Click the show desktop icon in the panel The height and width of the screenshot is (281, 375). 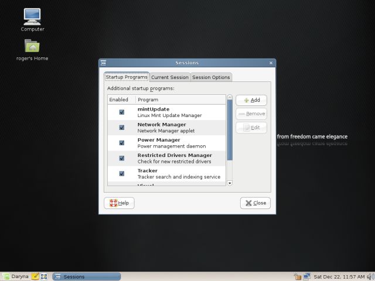click(x=44, y=276)
